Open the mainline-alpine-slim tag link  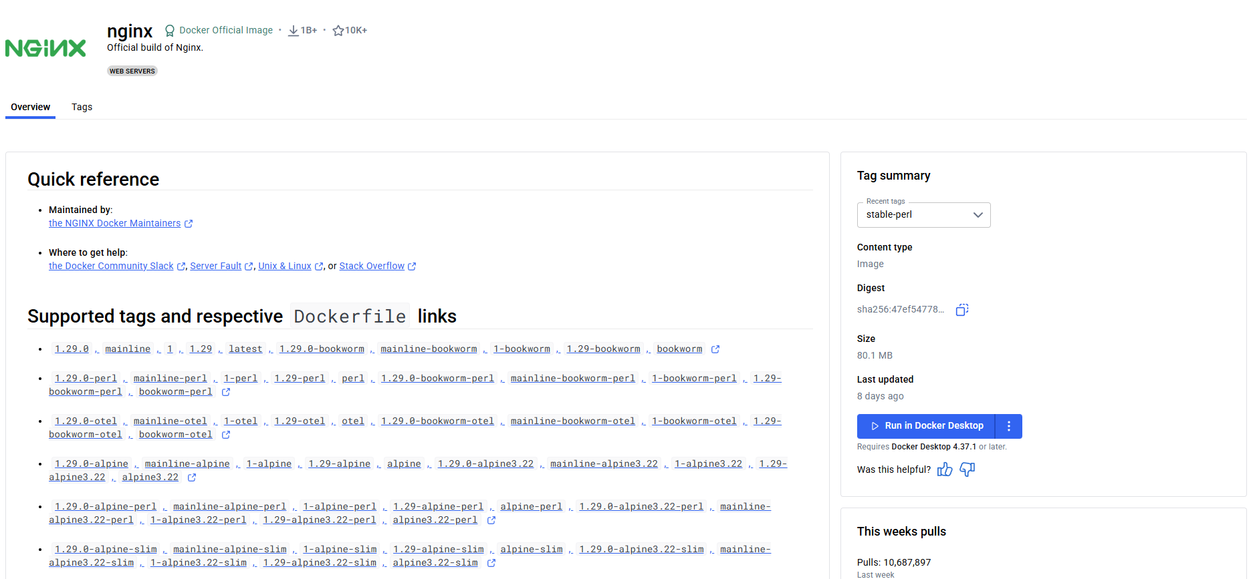pos(230,549)
